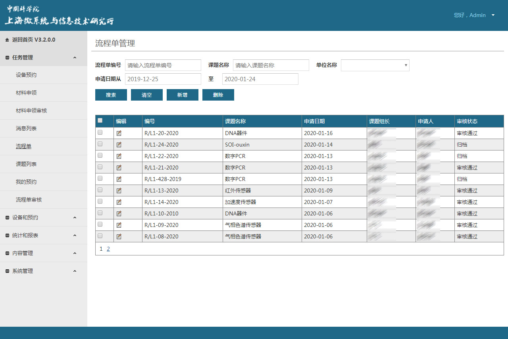Open the 单位名称 dropdown
The width and height of the screenshot is (508, 339).
pos(375,65)
